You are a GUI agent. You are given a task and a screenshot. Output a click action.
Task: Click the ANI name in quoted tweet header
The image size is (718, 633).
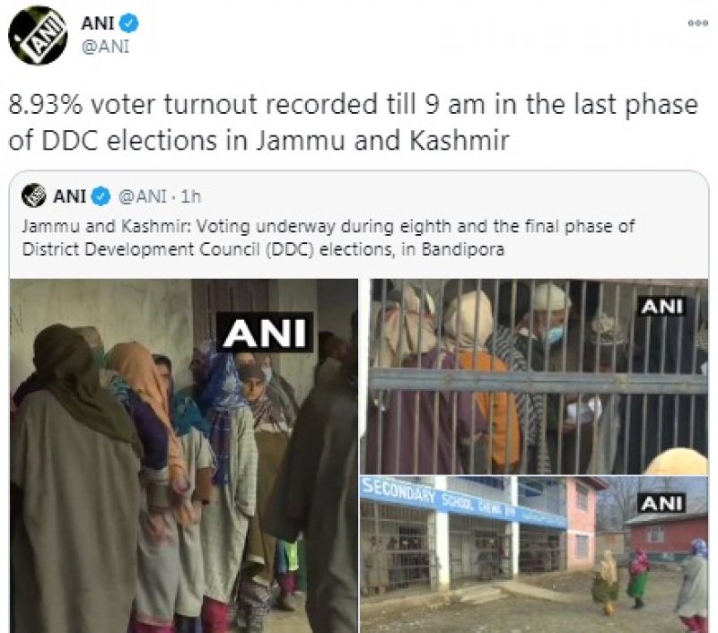point(70,196)
